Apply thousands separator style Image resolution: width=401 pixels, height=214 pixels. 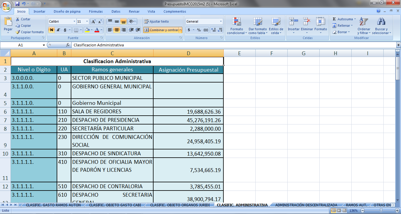point(205,30)
